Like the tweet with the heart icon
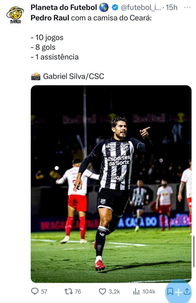Screen dimensions: 196x303 (102, 291)
